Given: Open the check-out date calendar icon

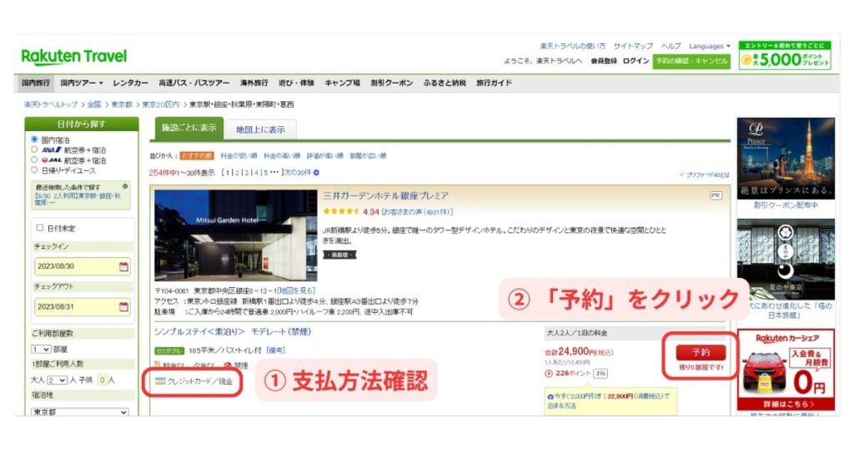Looking at the screenshot, I should 123,307.
